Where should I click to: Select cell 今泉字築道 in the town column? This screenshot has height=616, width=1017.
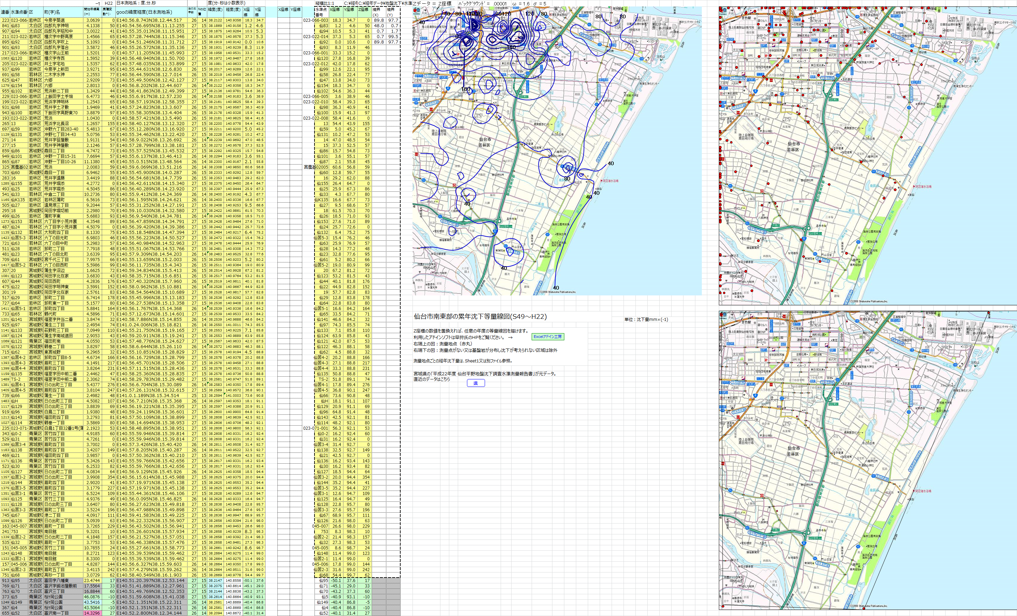pos(63,20)
